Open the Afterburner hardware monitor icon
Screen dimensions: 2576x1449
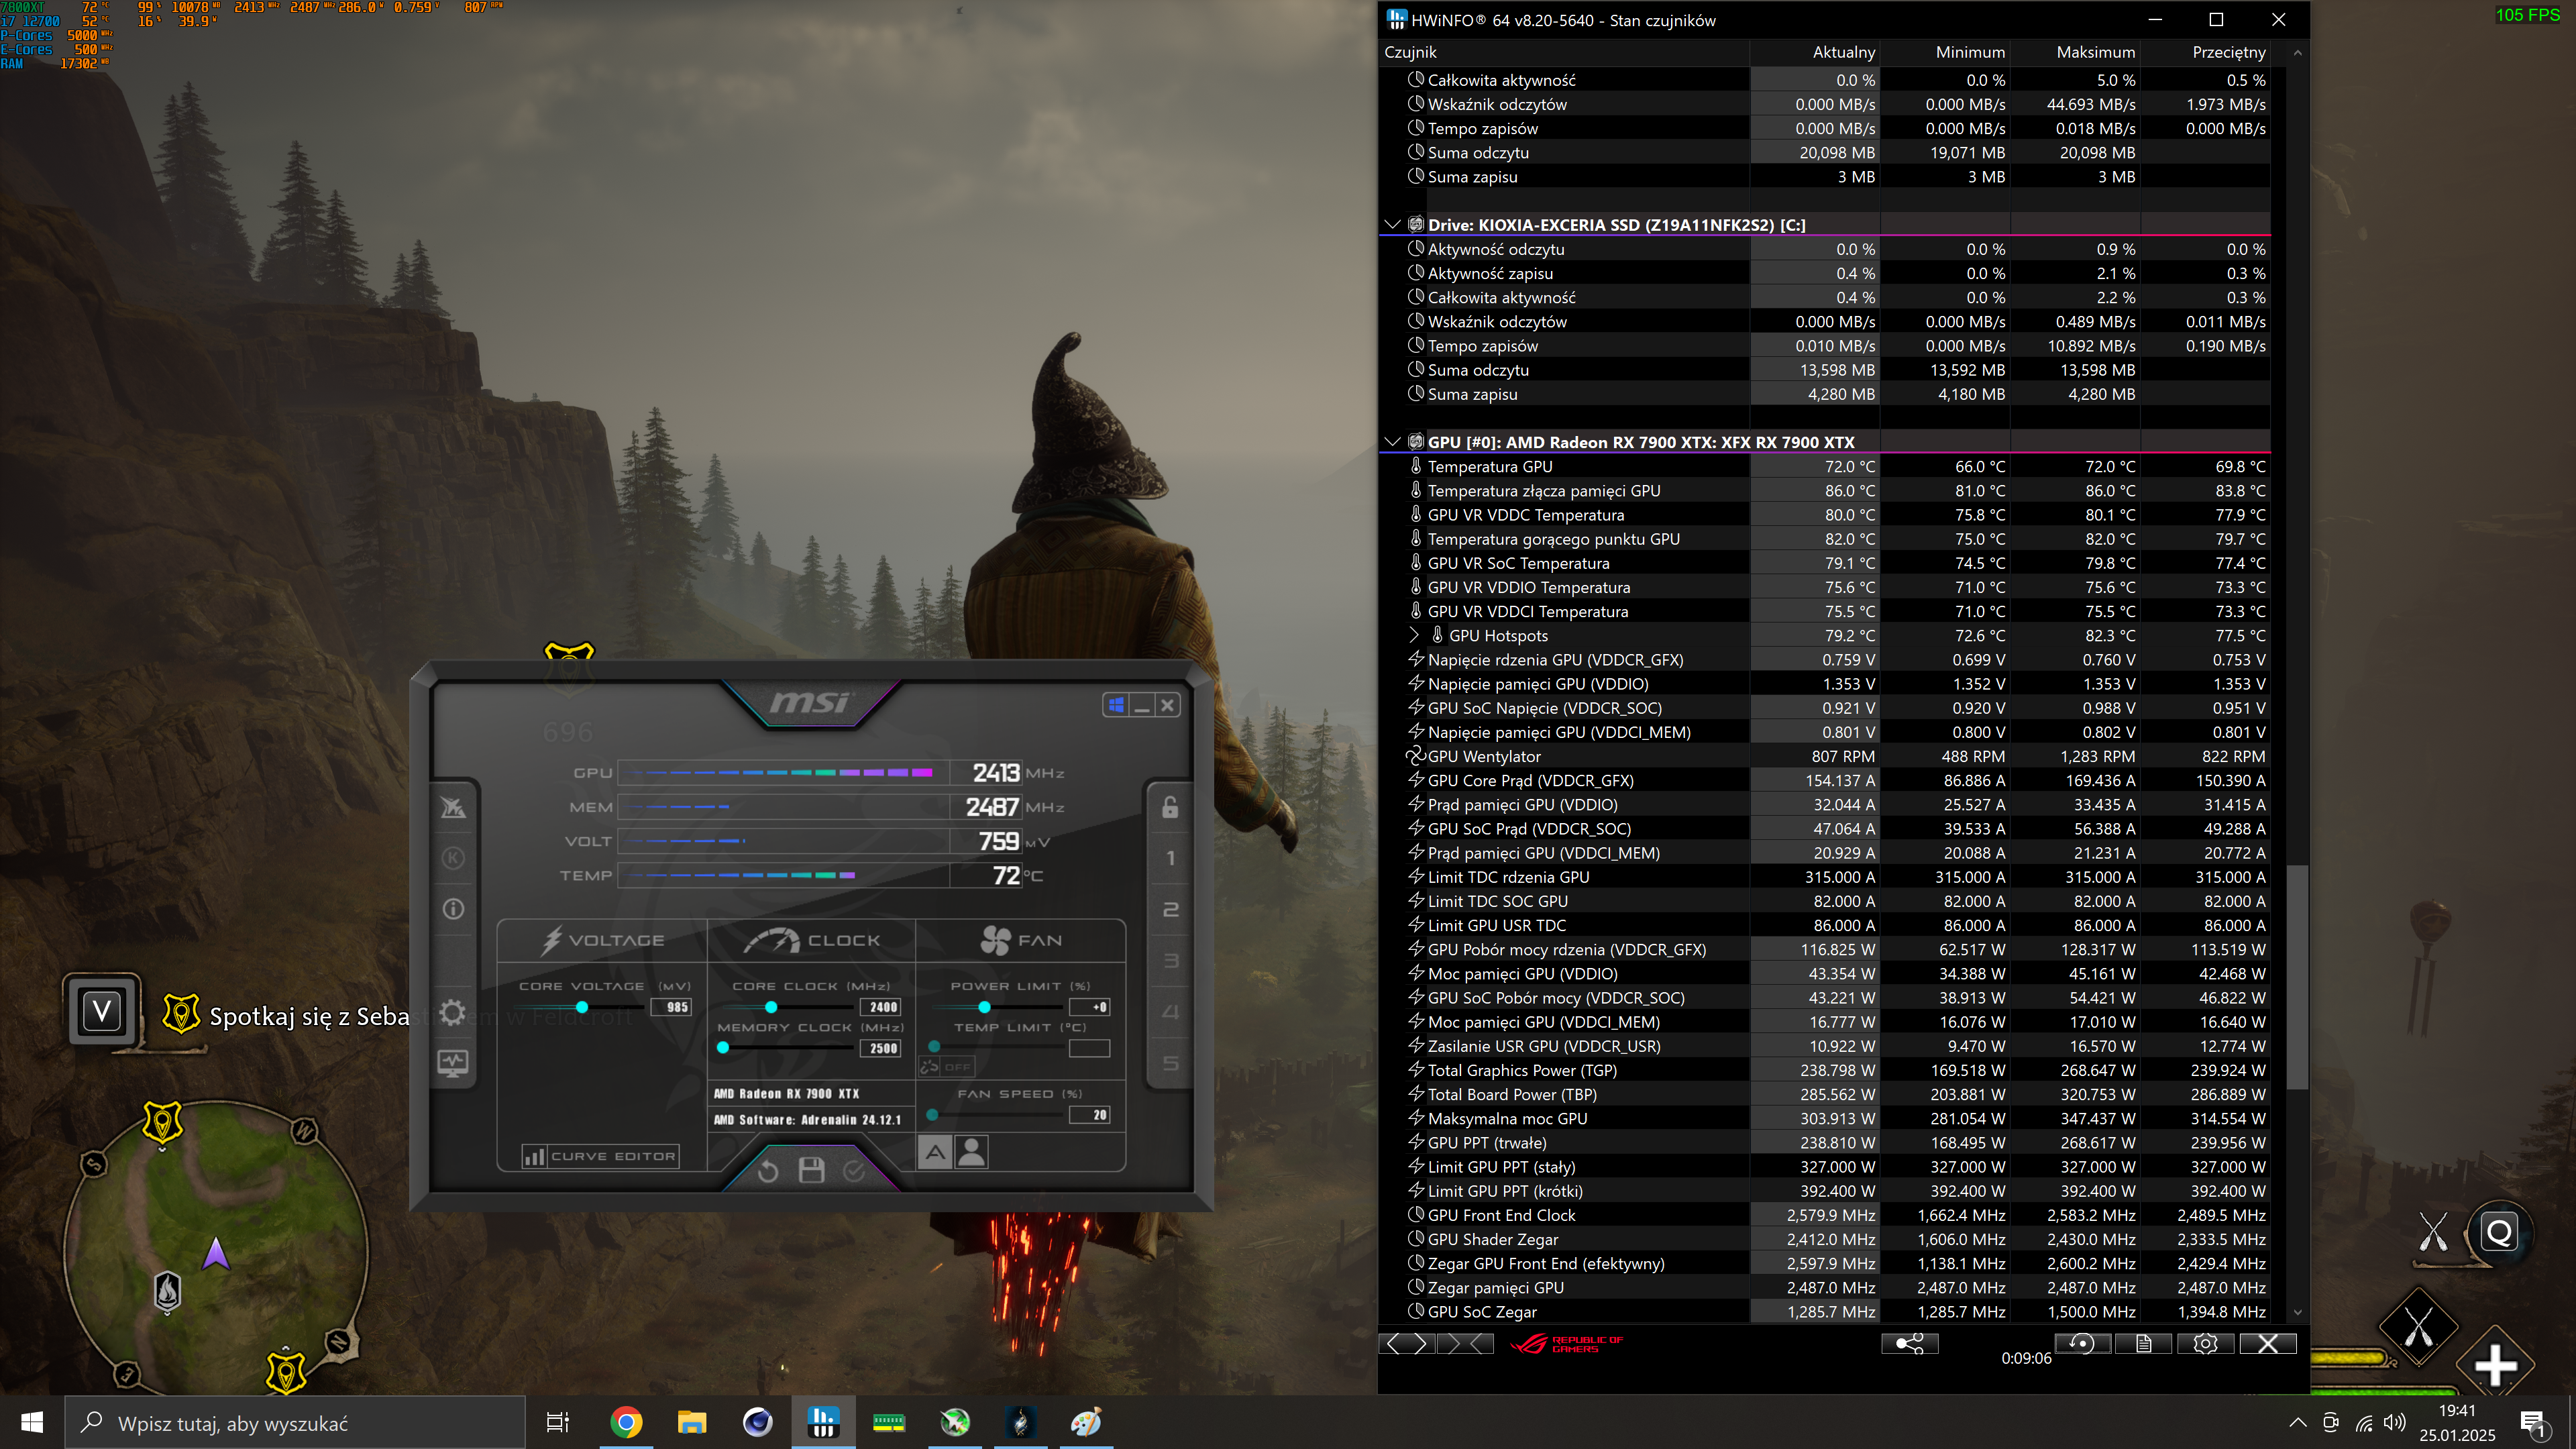pyautogui.click(x=453, y=1063)
